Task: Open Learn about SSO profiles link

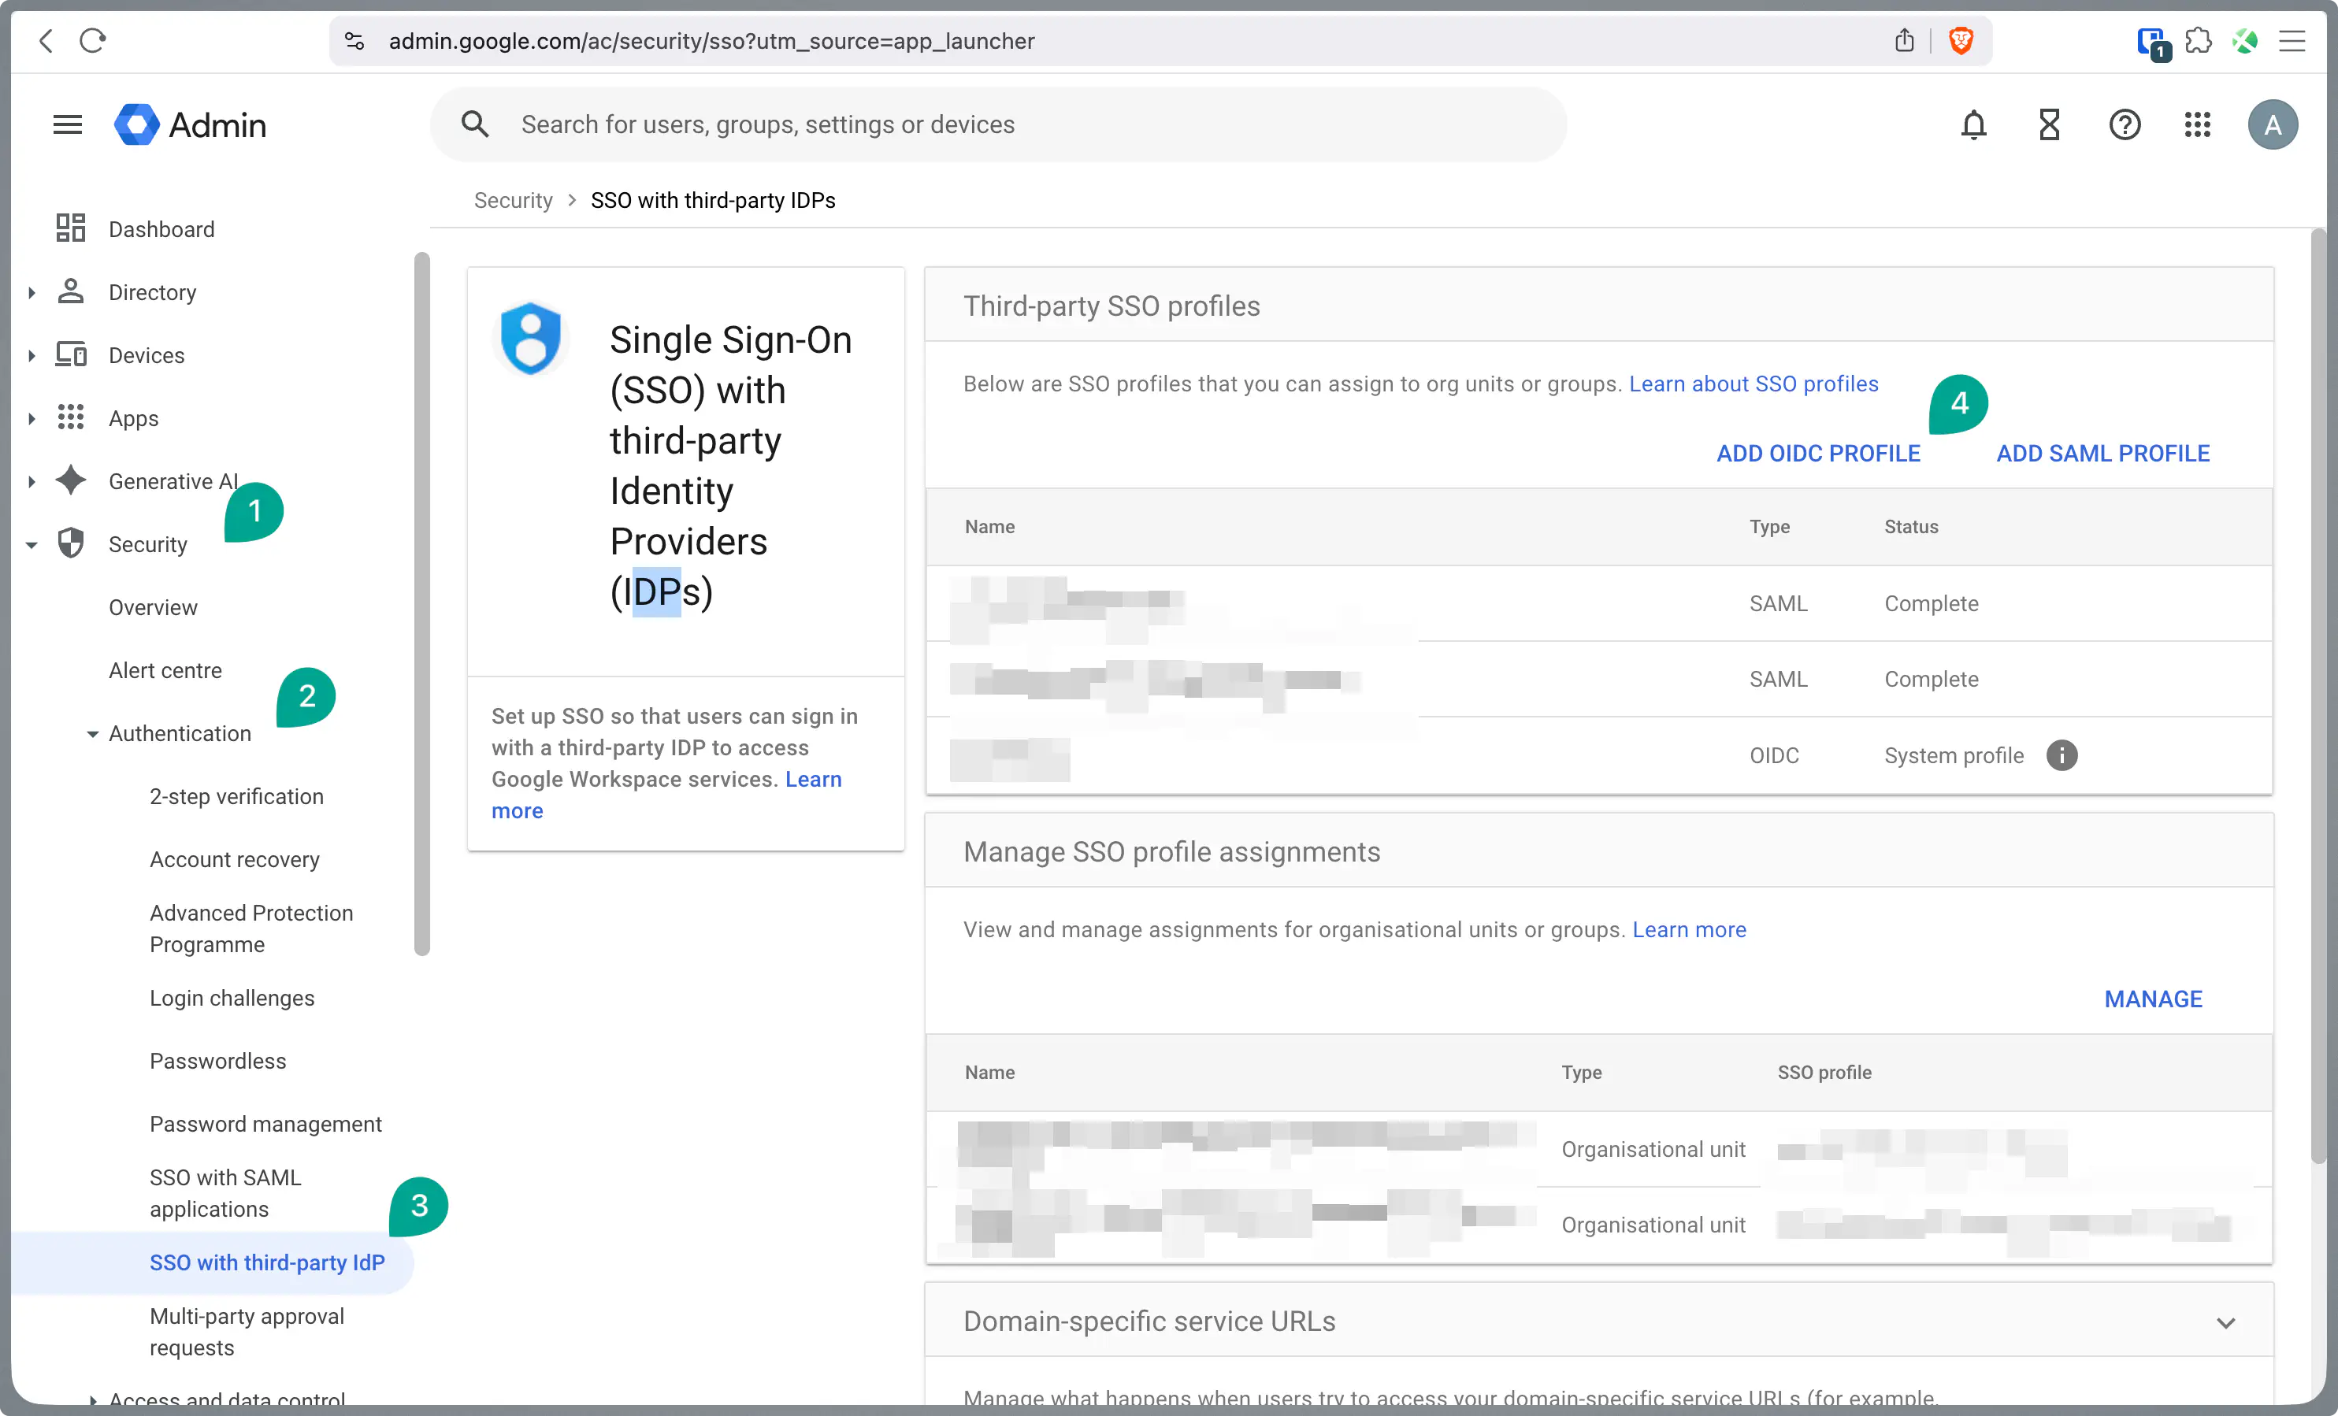Action: point(1753,384)
